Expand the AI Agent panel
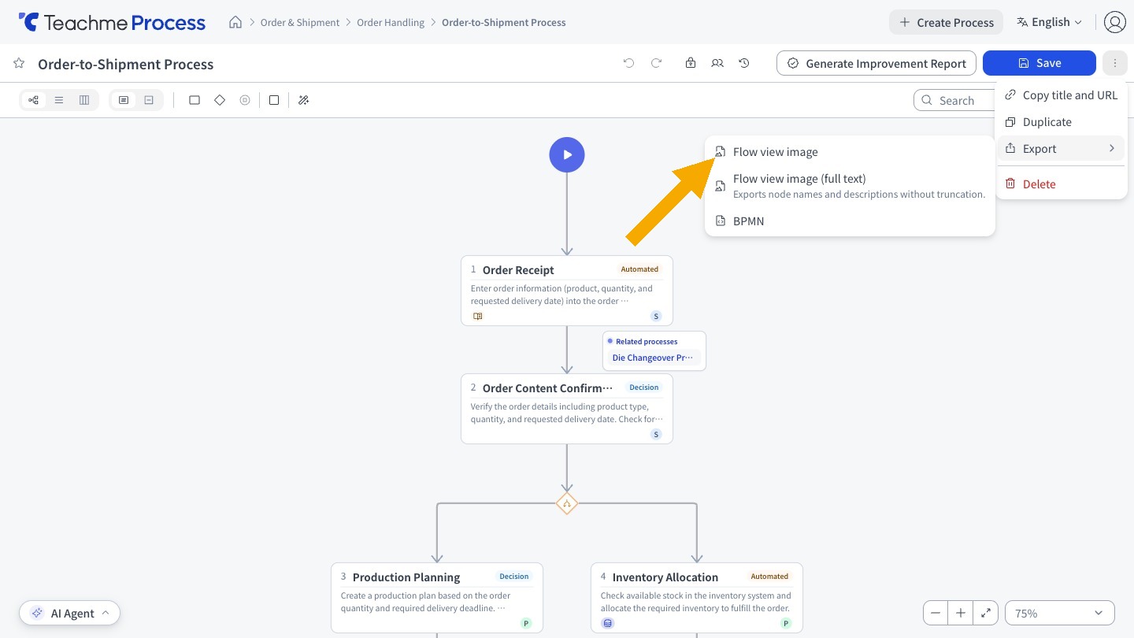Viewport: 1134px width, 638px height. point(70,613)
